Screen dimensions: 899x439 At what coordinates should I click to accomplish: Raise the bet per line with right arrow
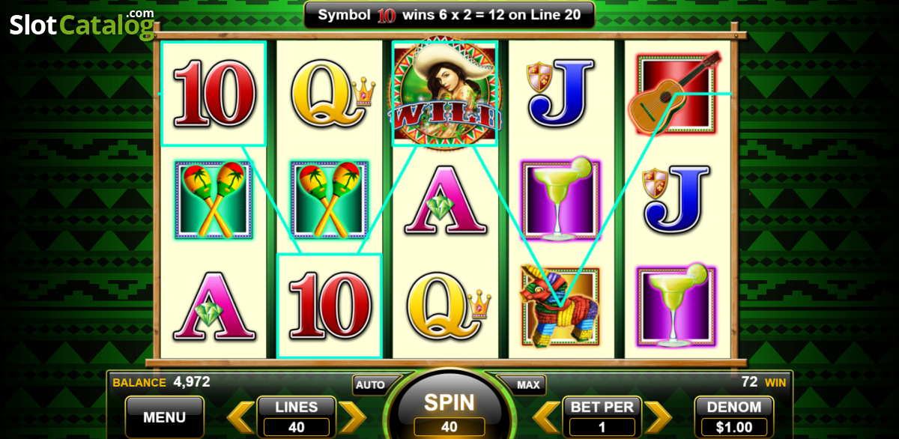point(658,417)
